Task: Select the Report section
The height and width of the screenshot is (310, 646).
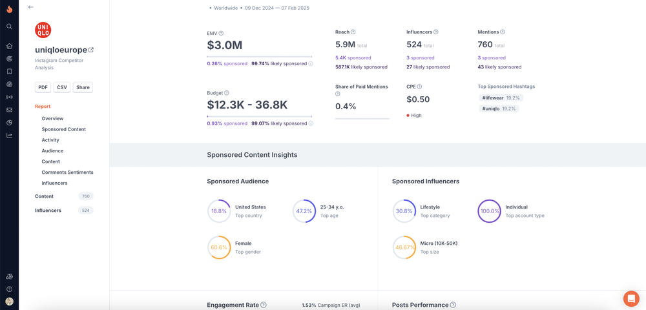Action: coord(43,106)
